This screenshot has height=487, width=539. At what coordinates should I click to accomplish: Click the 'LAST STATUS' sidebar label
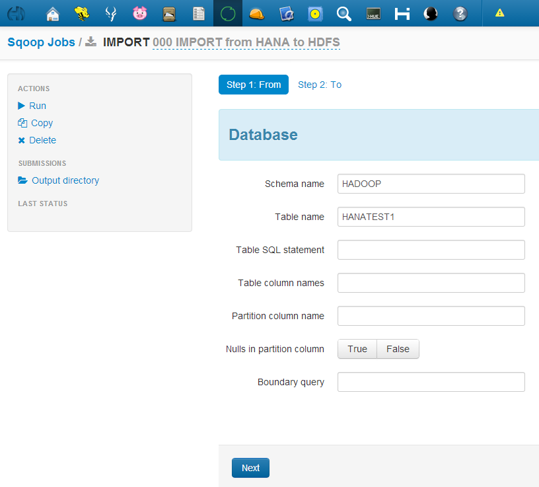coord(43,204)
